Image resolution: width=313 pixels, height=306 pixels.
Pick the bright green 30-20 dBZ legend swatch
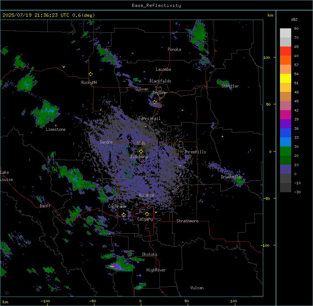(x=285, y=151)
